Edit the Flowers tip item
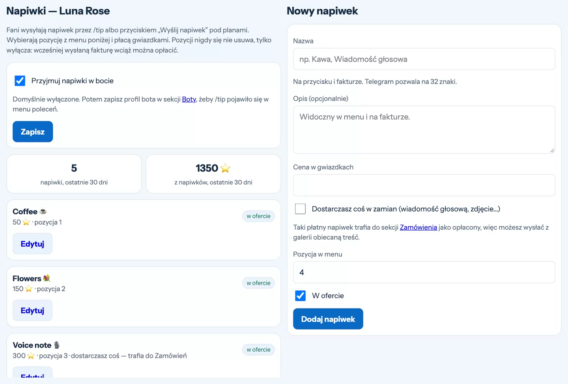 pyautogui.click(x=32, y=311)
